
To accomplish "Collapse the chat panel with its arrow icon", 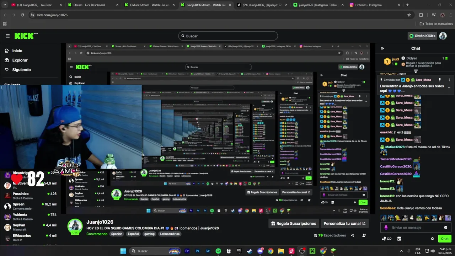I will (x=382, y=48).
